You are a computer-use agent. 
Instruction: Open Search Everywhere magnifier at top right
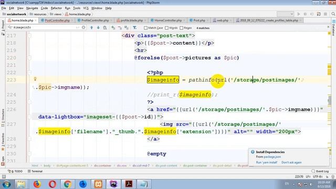click(x=333, y=14)
